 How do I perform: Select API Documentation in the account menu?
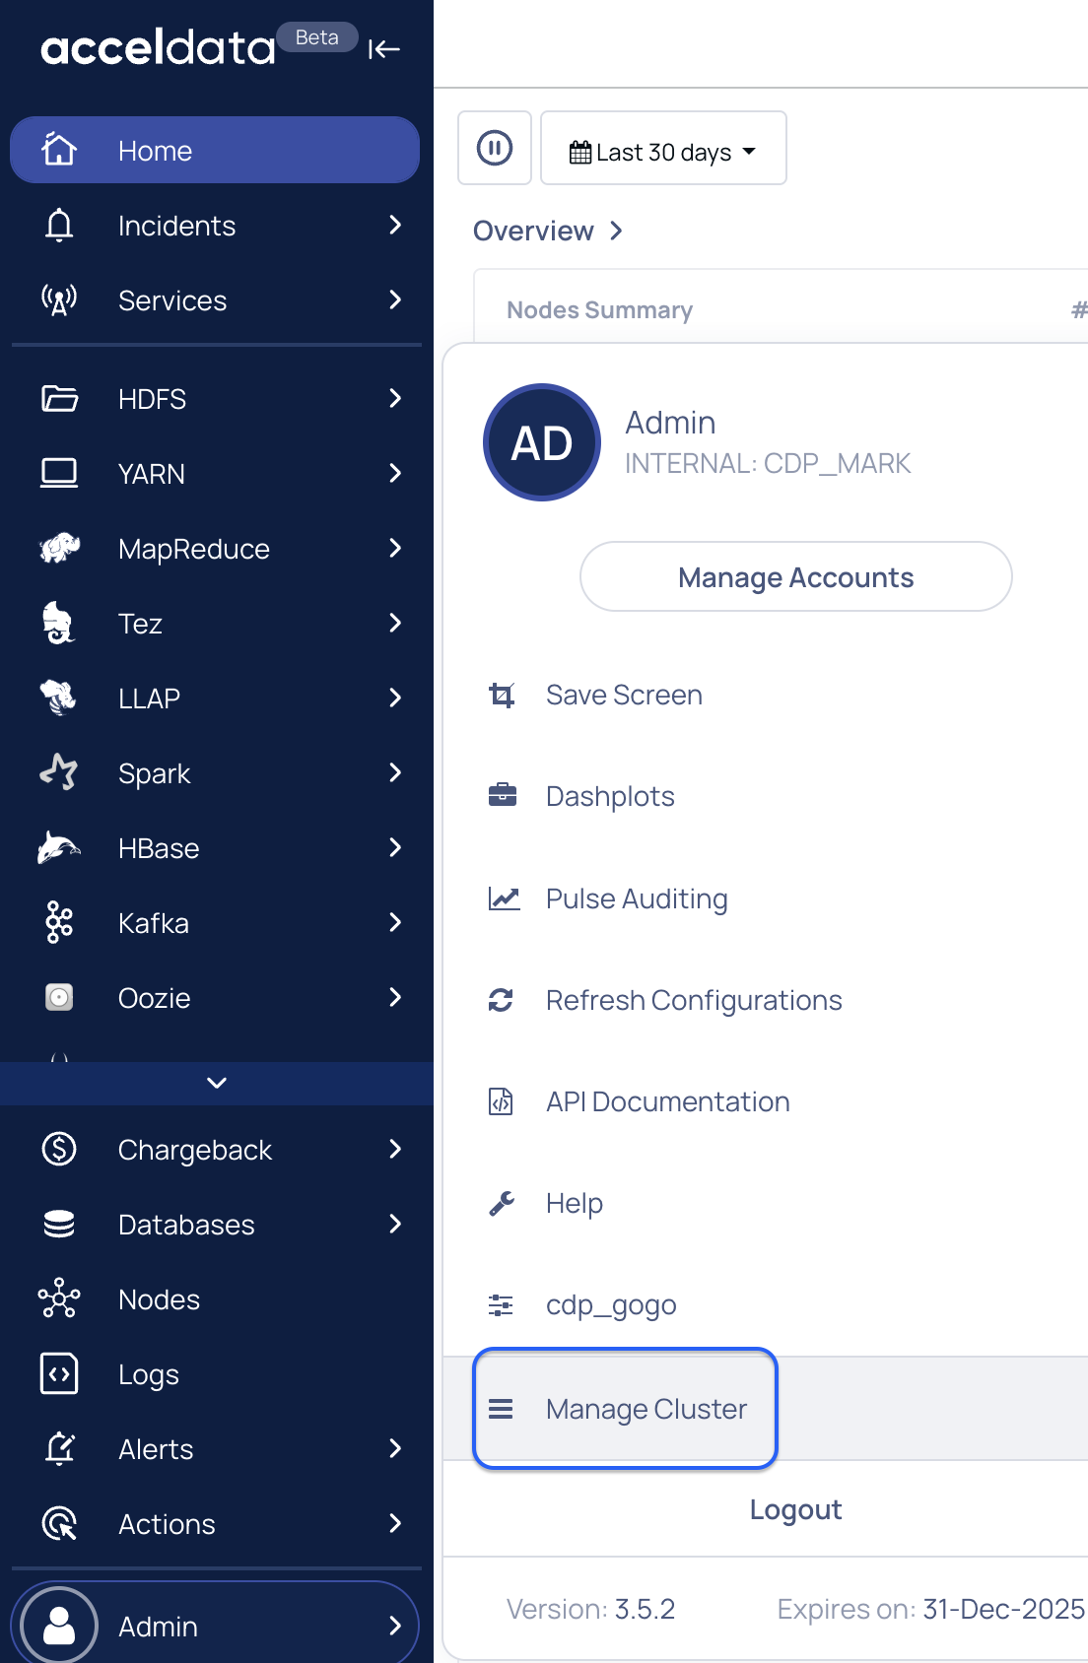[668, 1101]
